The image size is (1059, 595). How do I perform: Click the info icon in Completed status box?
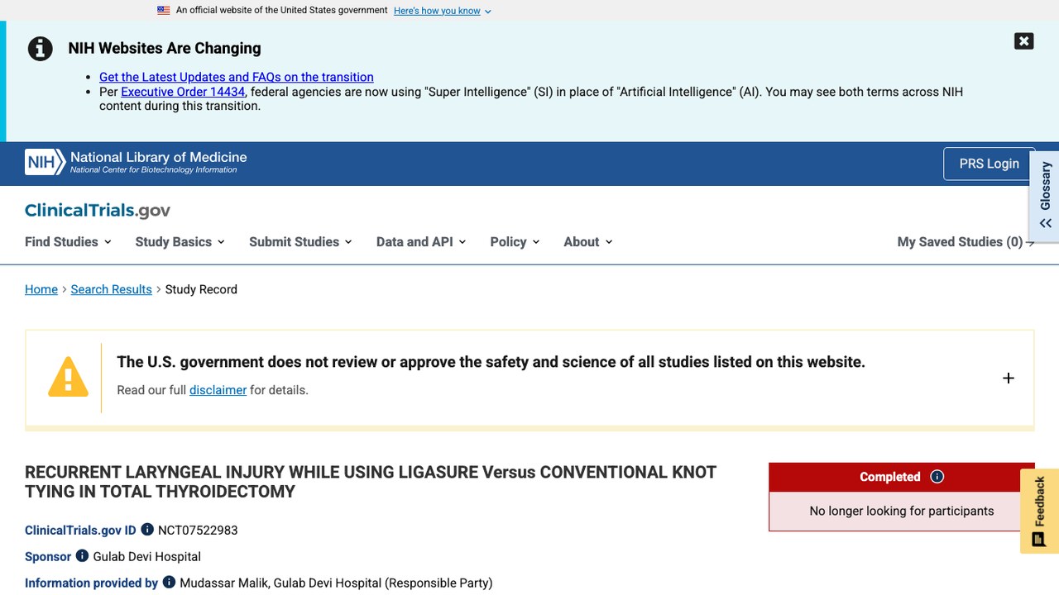click(937, 477)
